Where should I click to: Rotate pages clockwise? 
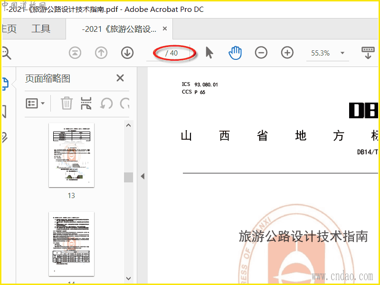(124, 104)
